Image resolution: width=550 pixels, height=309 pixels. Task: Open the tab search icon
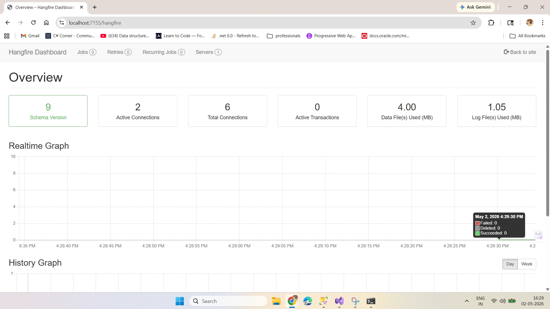pos(510,23)
